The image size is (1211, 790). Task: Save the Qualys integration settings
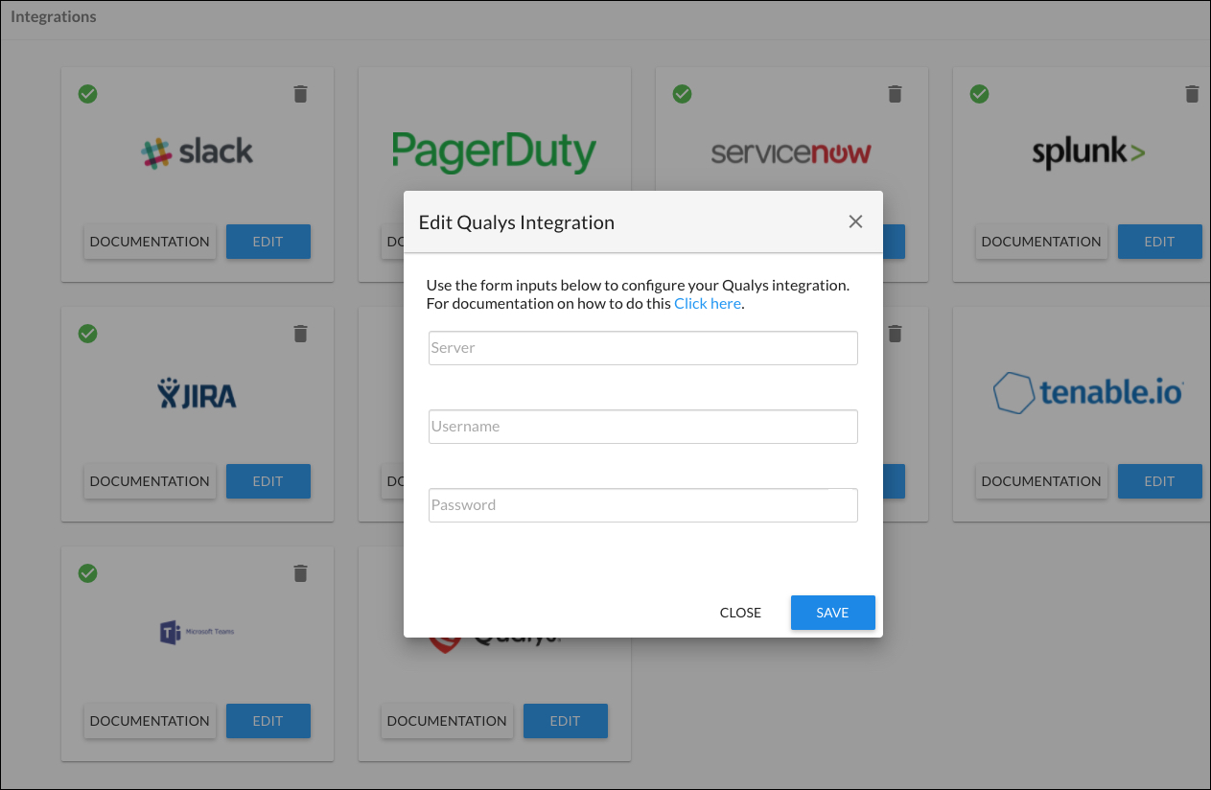[832, 613]
